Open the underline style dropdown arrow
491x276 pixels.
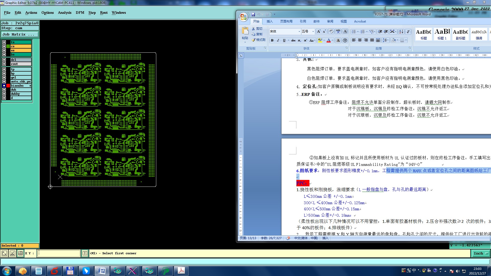288,40
